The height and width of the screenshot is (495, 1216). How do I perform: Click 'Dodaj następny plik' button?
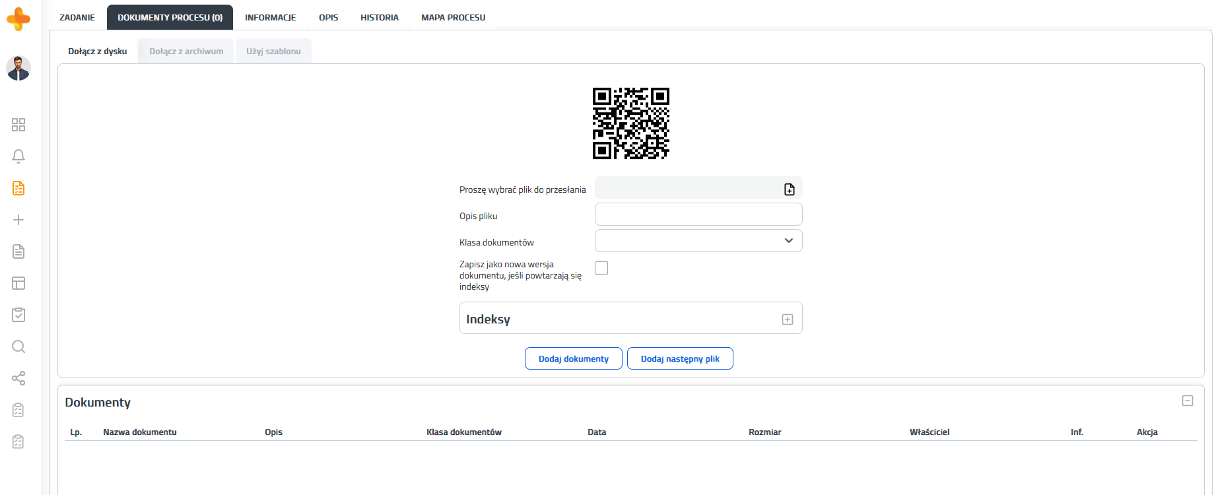click(x=680, y=358)
